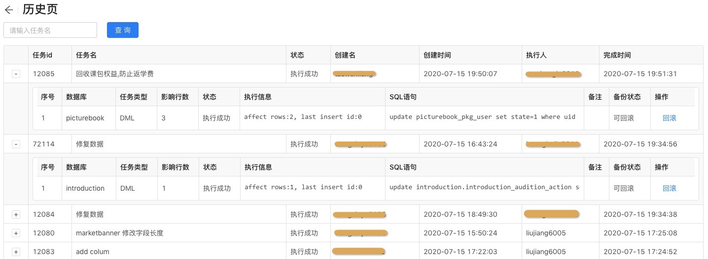Click the 回收课包权益,防止返学费 task name

(x=114, y=74)
